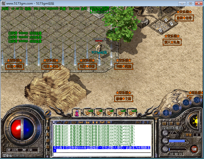The image size is (204, 159).
Task: Talk to 元素◆转移 NPC
Action: pyautogui.click(x=87, y=66)
